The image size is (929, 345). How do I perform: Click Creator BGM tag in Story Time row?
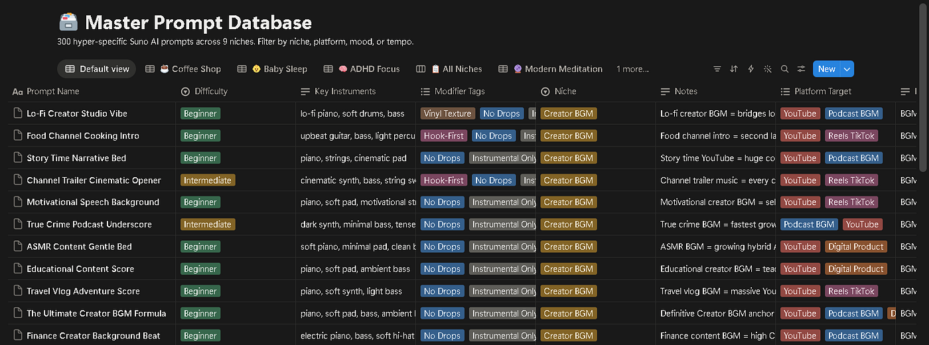569,158
